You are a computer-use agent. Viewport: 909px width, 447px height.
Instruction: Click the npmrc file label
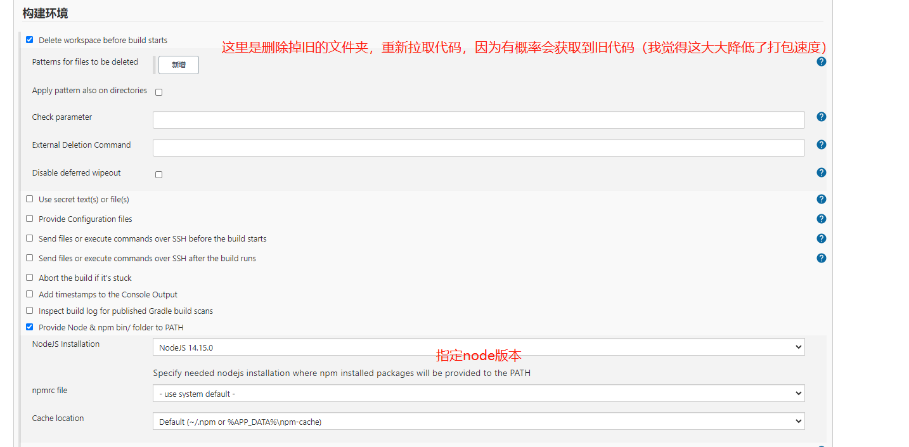pos(49,390)
